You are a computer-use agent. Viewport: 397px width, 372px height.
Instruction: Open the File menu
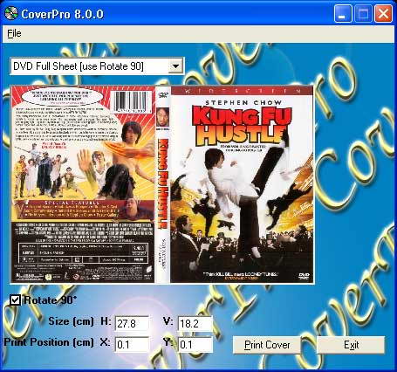pyautogui.click(x=14, y=33)
